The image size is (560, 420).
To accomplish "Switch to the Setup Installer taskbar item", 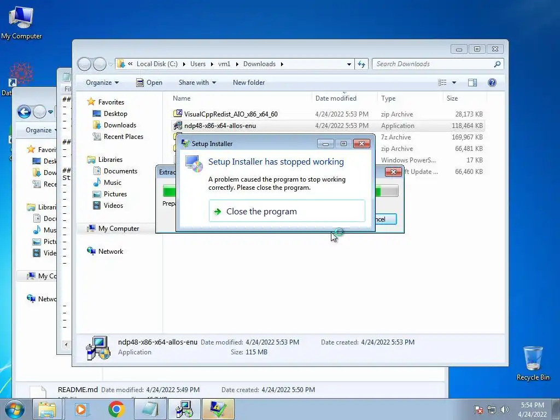I will pyautogui.click(x=218, y=409).
